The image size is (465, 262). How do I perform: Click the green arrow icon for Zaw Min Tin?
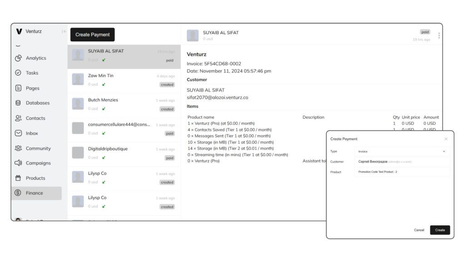pyautogui.click(x=104, y=84)
